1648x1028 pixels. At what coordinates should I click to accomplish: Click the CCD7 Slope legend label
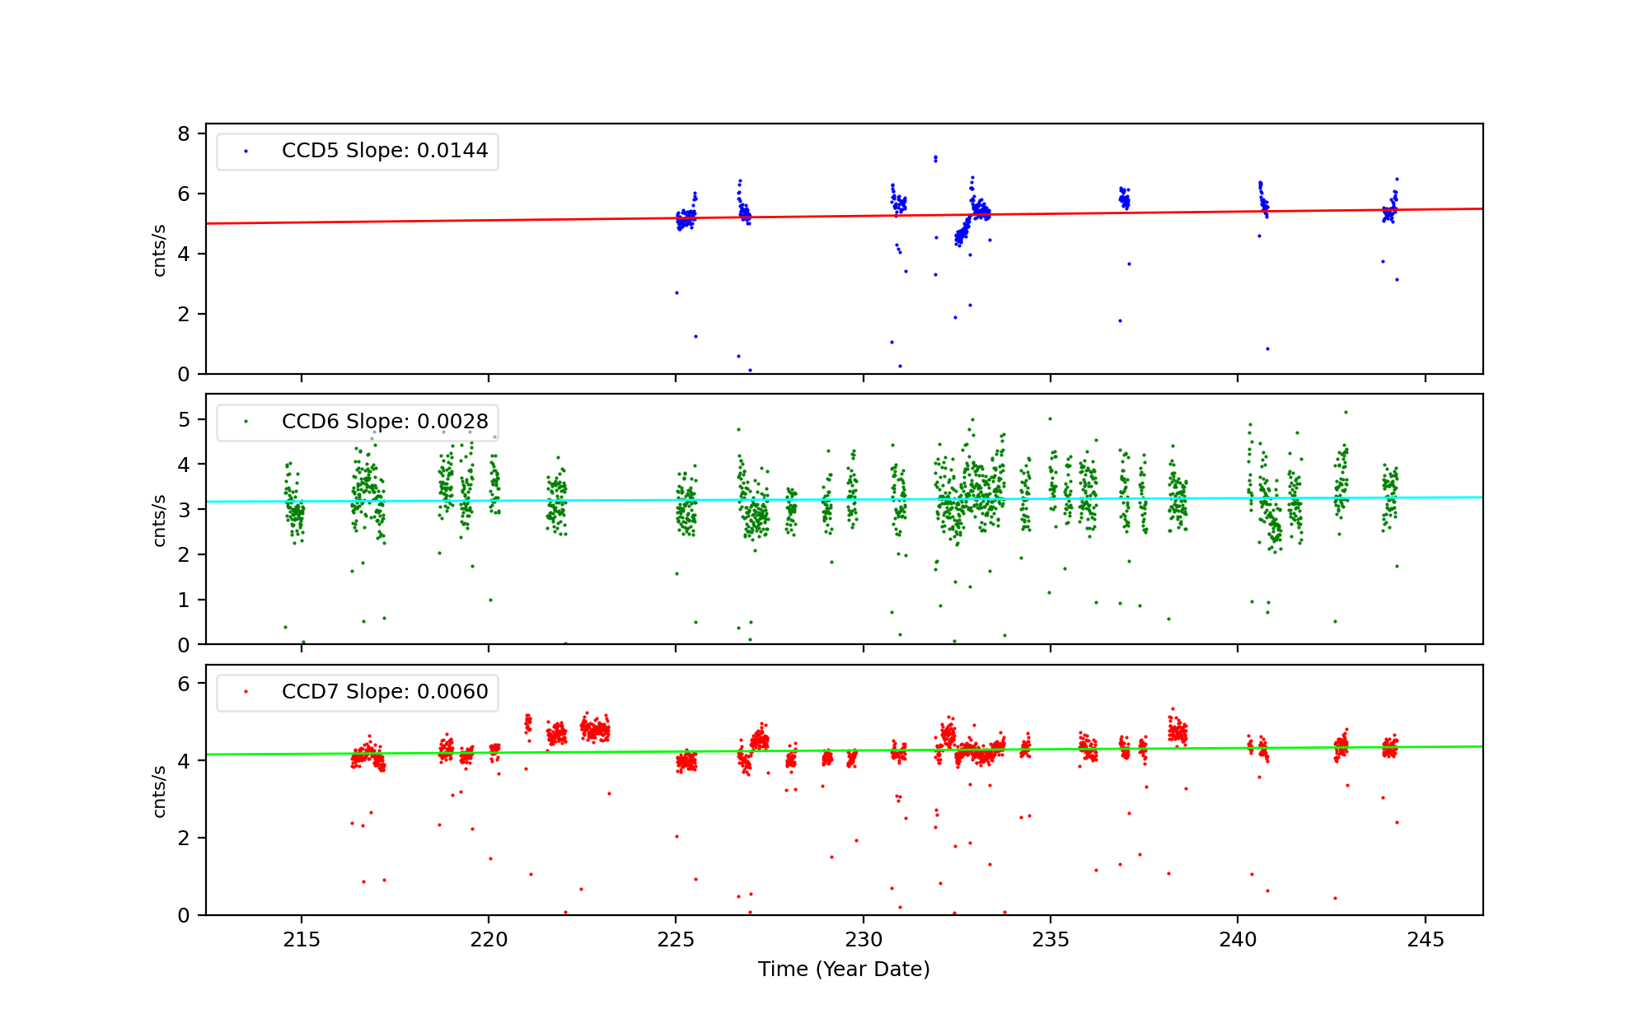385,692
